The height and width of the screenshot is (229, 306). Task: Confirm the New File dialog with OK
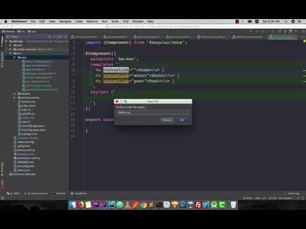(x=182, y=120)
